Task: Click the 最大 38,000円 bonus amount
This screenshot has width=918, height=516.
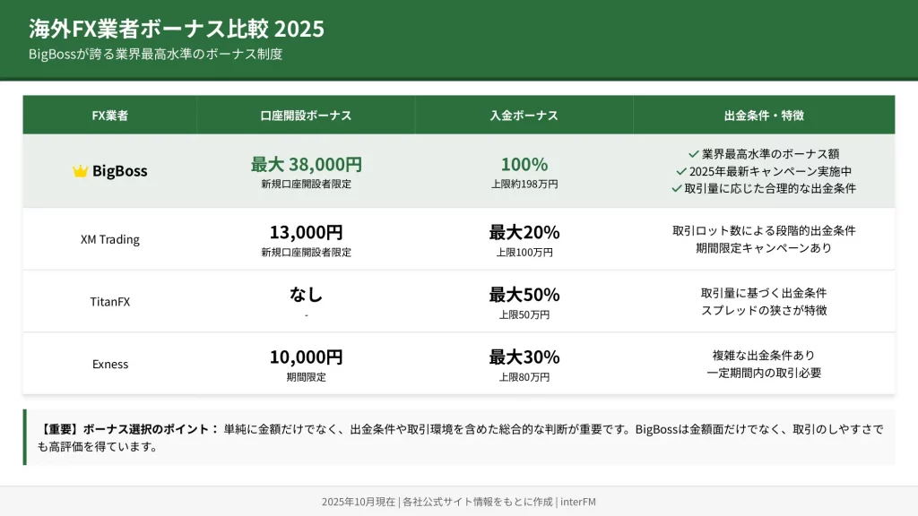Action: pyautogui.click(x=306, y=165)
